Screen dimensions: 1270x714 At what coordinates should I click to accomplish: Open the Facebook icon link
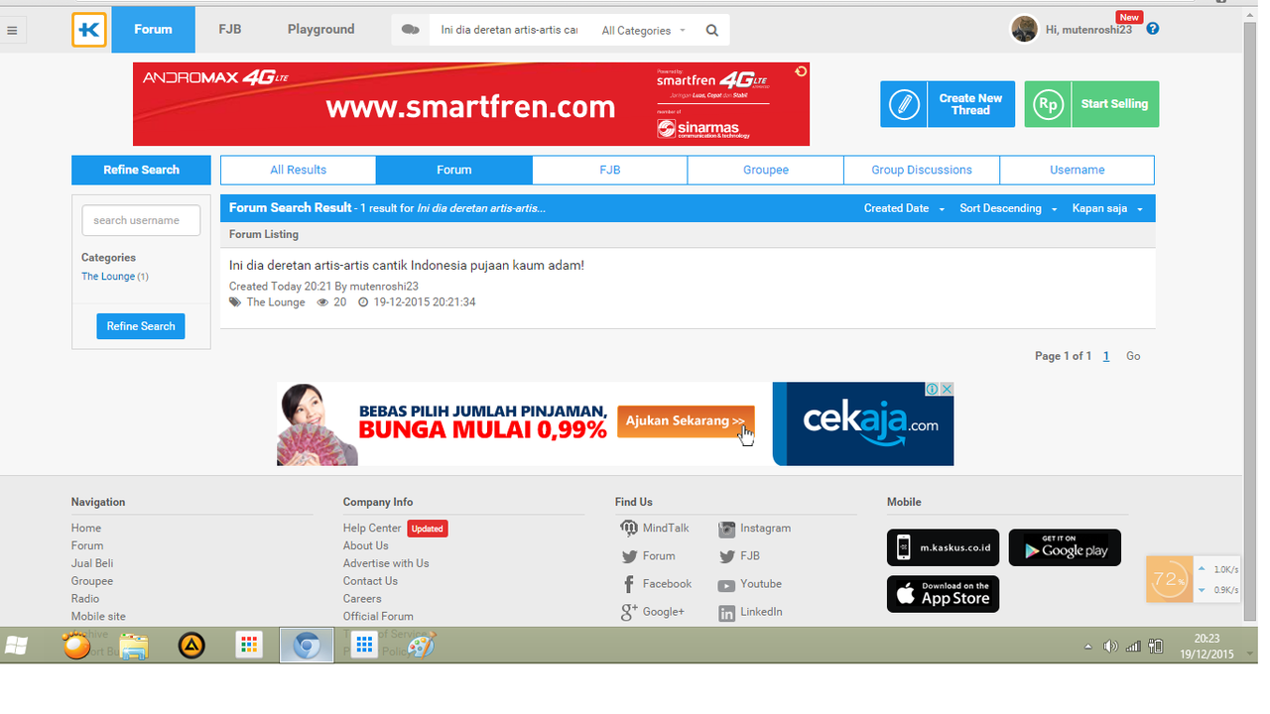click(628, 584)
